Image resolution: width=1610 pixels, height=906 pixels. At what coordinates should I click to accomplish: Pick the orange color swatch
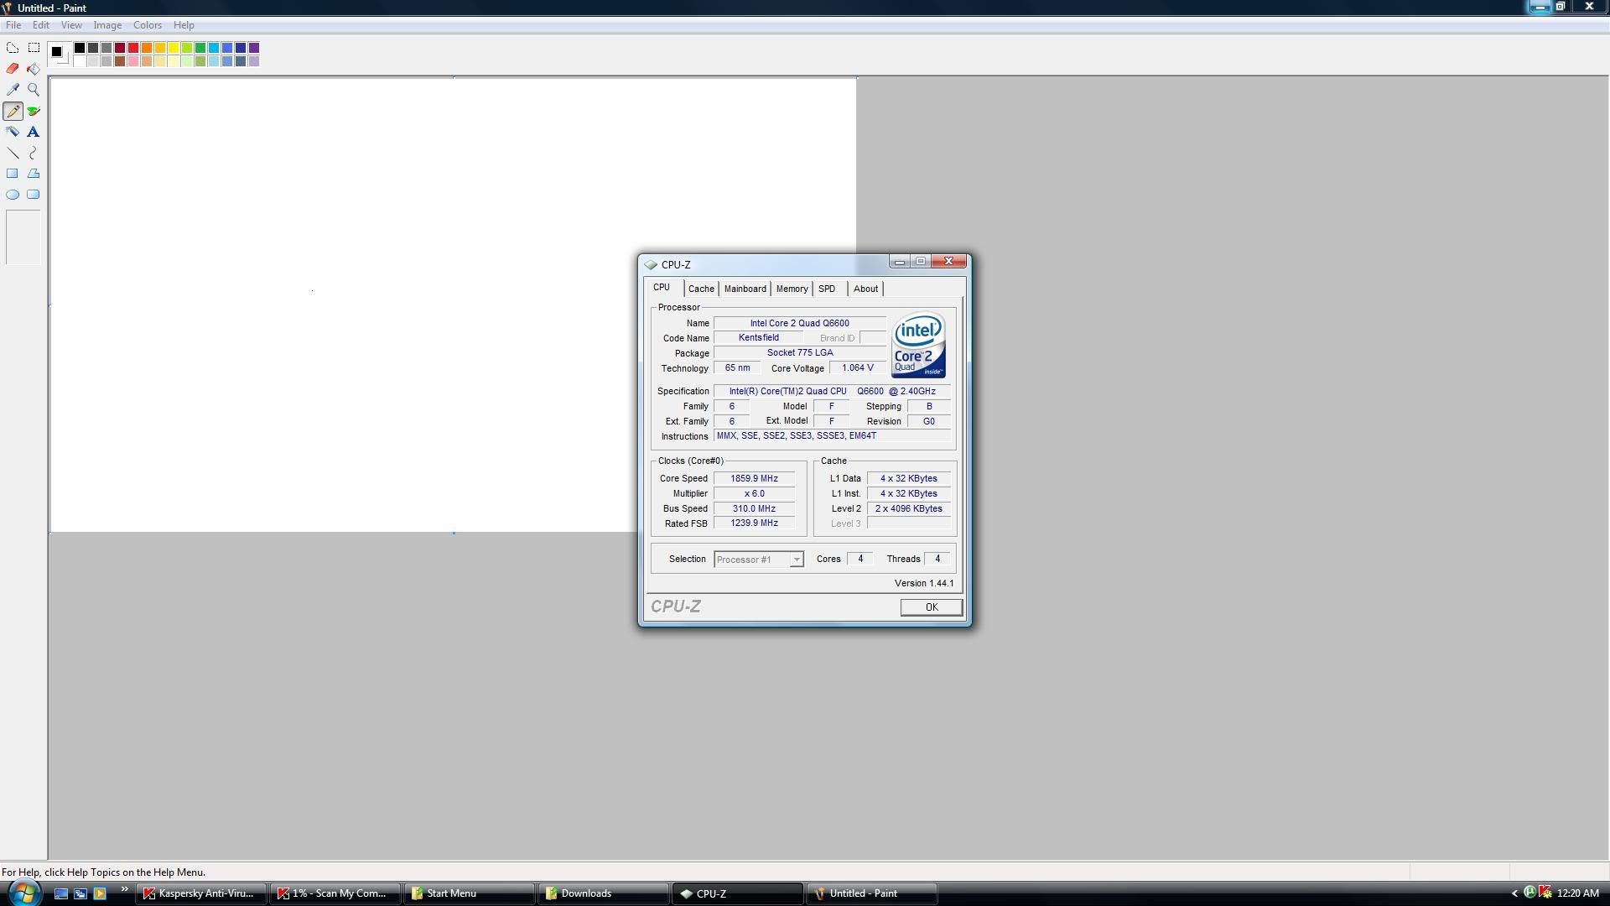147,48
